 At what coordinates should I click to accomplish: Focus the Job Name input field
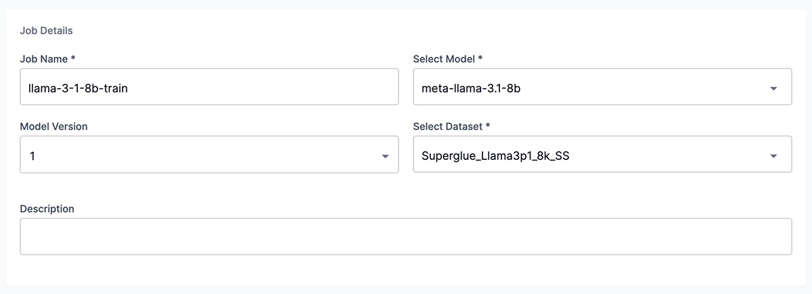click(271, 87)
